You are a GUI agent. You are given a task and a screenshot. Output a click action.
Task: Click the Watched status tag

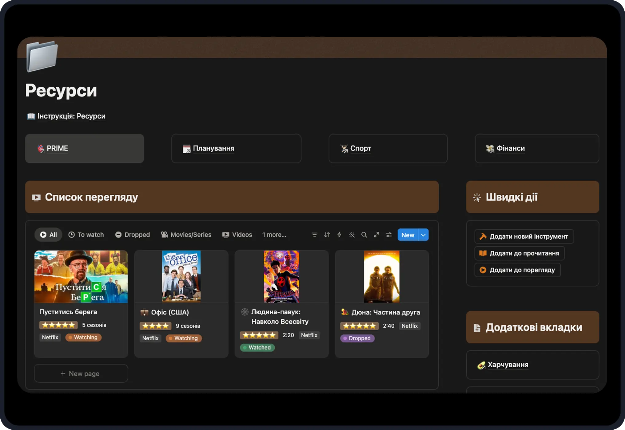click(x=257, y=348)
